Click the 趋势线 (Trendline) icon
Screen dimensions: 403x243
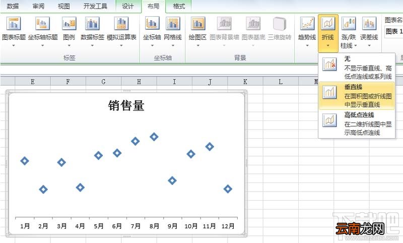tap(307, 23)
